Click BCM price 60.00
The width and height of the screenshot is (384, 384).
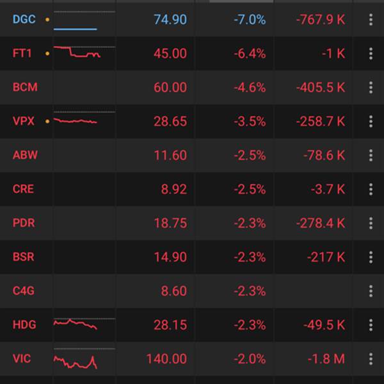(170, 88)
